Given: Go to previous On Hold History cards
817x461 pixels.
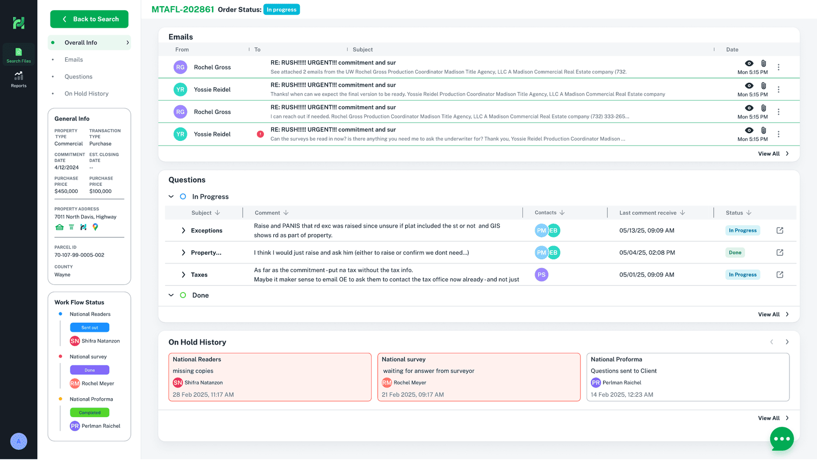Looking at the screenshot, I should point(772,342).
